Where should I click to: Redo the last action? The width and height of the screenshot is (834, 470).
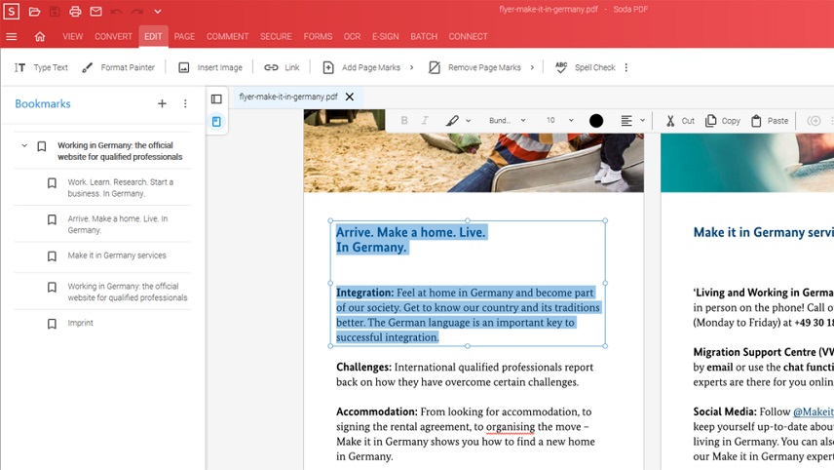click(x=137, y=11)
